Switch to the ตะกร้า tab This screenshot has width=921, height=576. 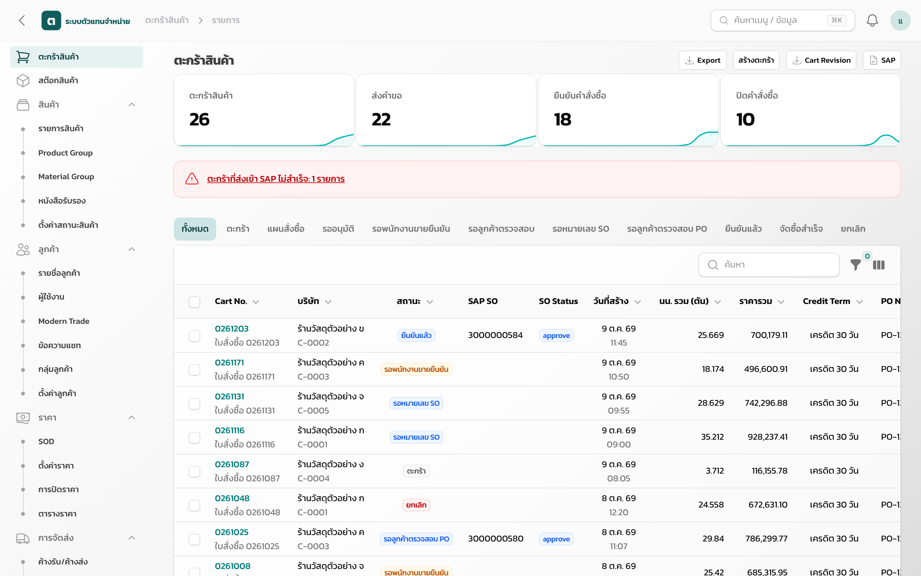coord(238,229)
